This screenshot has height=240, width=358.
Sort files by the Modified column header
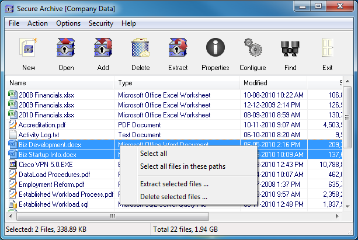pos(274,83)
